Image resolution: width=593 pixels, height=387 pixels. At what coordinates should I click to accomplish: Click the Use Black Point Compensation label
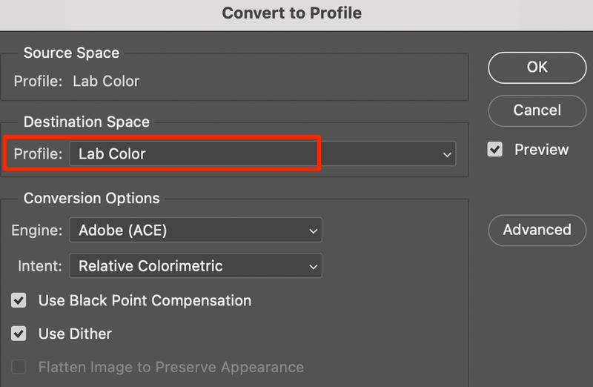(x=145, y=301)
